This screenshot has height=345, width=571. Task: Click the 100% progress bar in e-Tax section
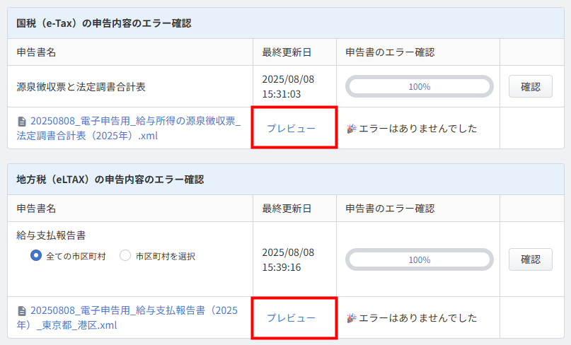point(419,87)
